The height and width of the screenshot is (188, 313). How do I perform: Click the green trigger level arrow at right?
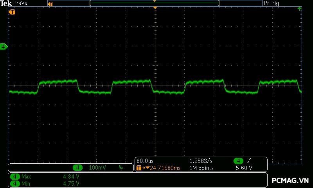click(x=299, y=8)
